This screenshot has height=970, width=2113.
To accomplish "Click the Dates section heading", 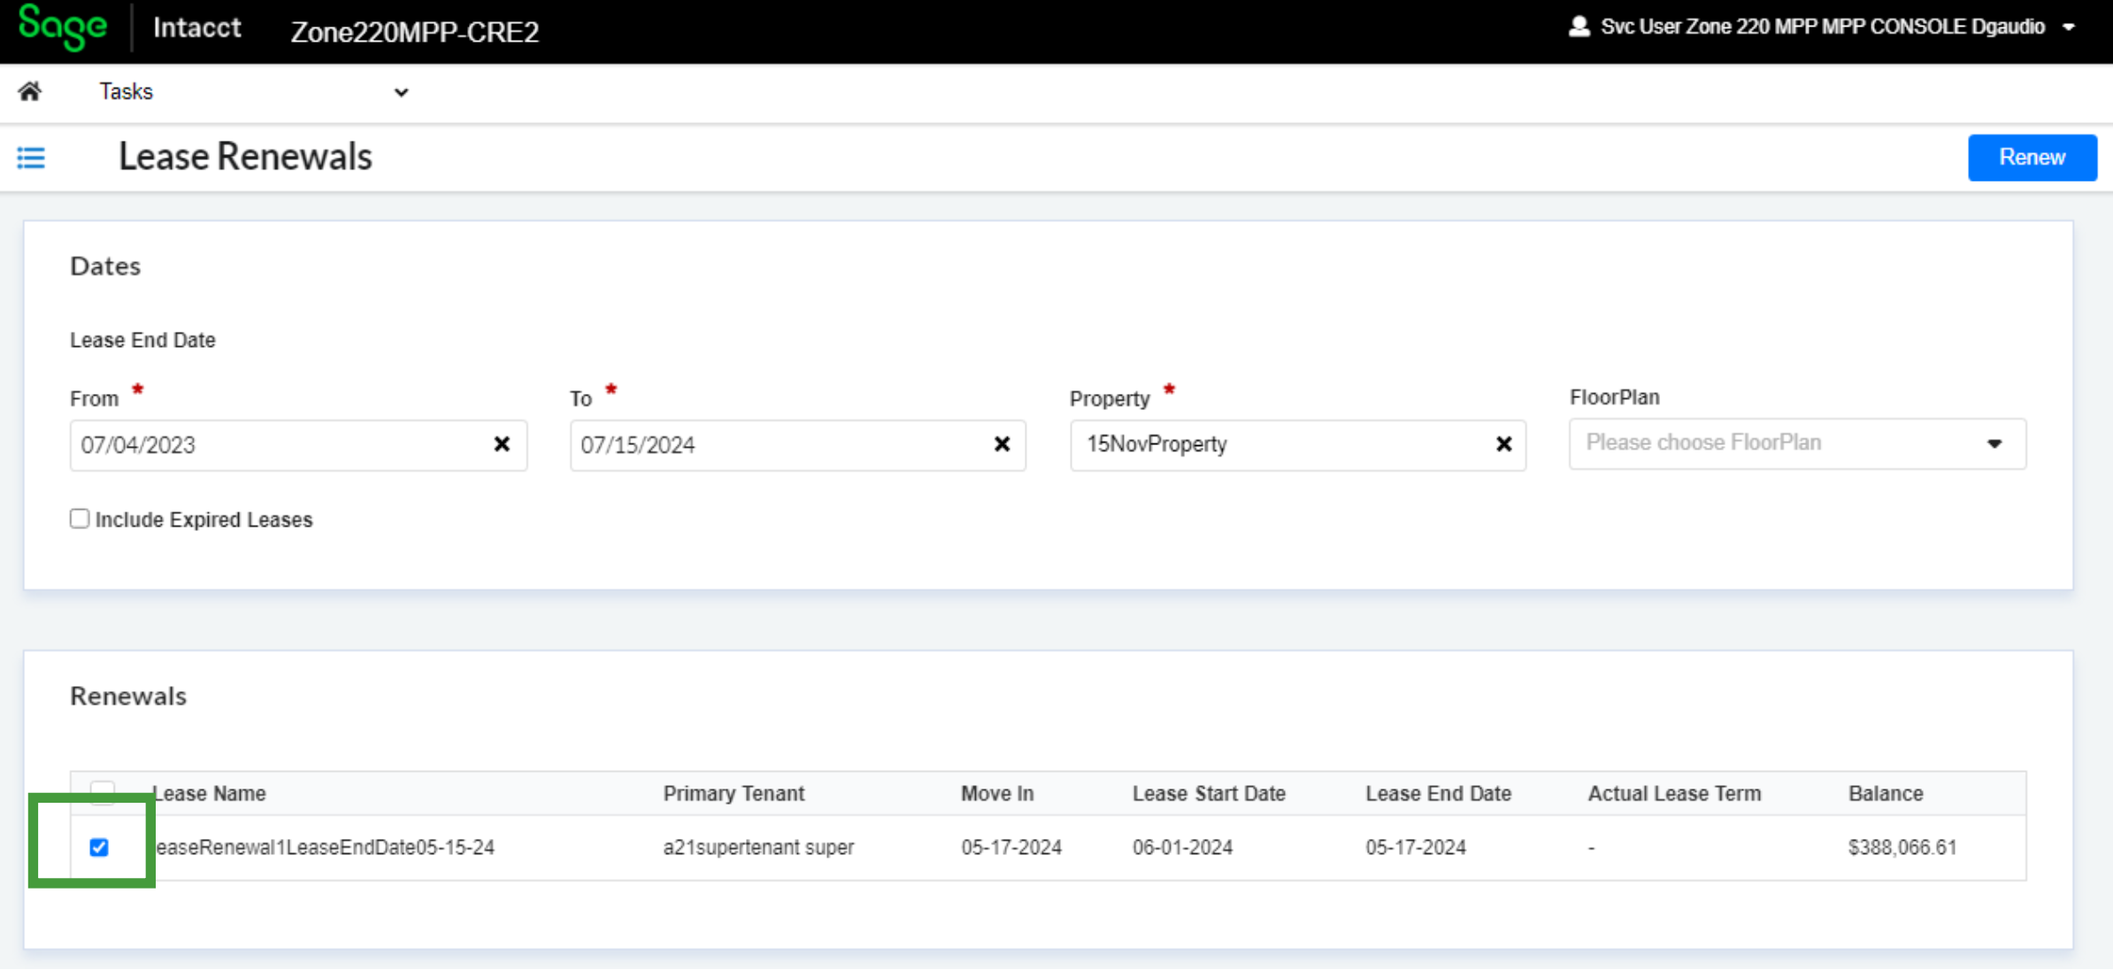I will (105, 266).
